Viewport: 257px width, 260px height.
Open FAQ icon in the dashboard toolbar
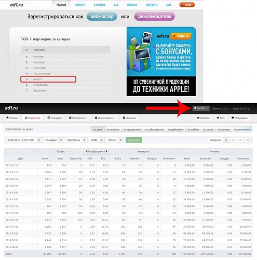point(218,118)
